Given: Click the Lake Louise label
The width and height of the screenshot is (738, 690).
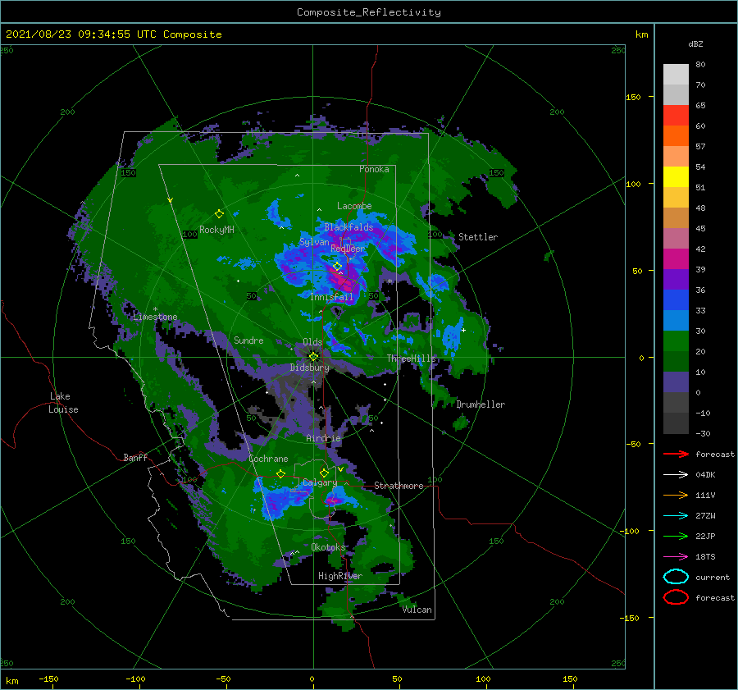Looking at the screenshot, I should tap(64, 403).
